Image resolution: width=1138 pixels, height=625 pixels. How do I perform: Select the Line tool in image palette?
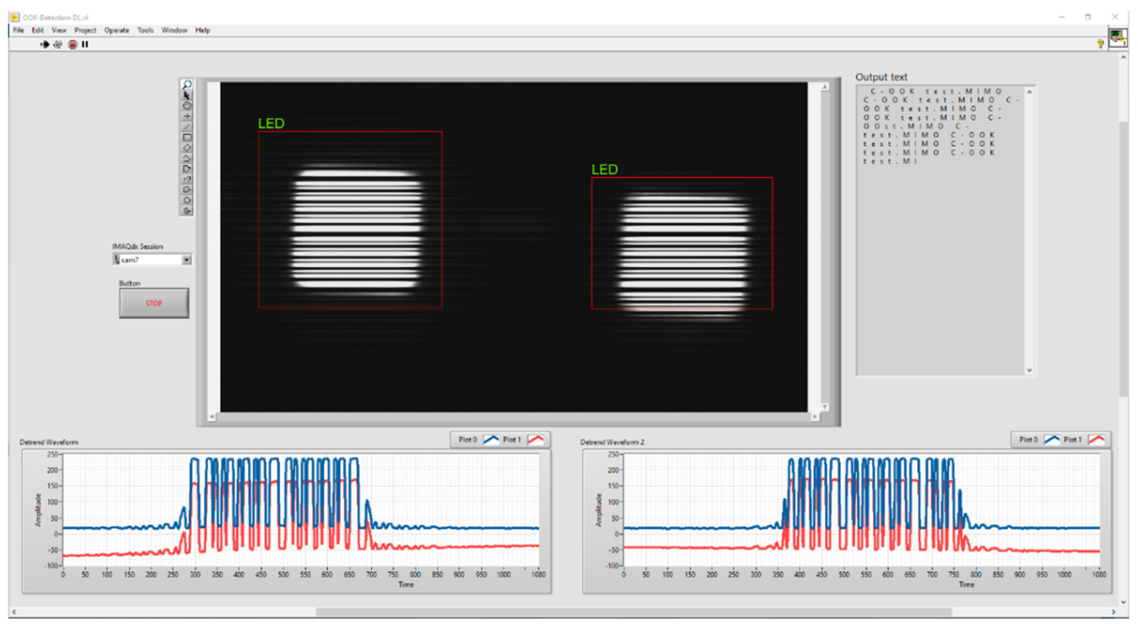187,127
